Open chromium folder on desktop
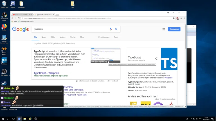This screenshot has width=216, height=121. (x=21, y=4)
